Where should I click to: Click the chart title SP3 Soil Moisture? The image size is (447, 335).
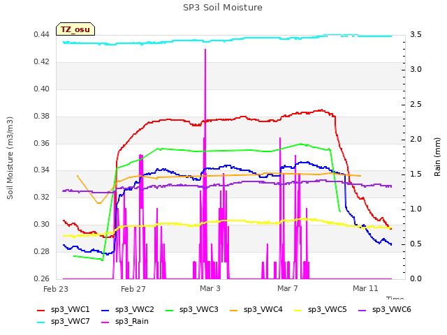click(223, 8)
